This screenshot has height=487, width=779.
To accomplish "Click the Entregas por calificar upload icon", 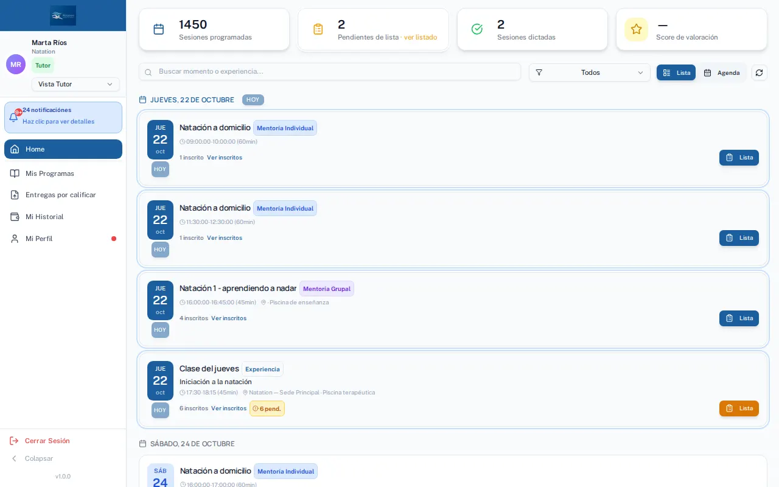I will [x=15, y=195].
